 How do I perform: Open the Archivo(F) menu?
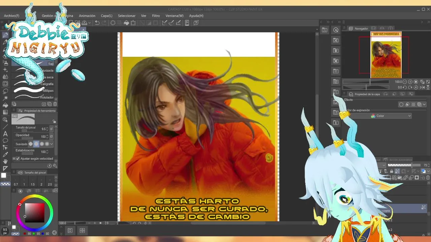(x=11, y=16)
